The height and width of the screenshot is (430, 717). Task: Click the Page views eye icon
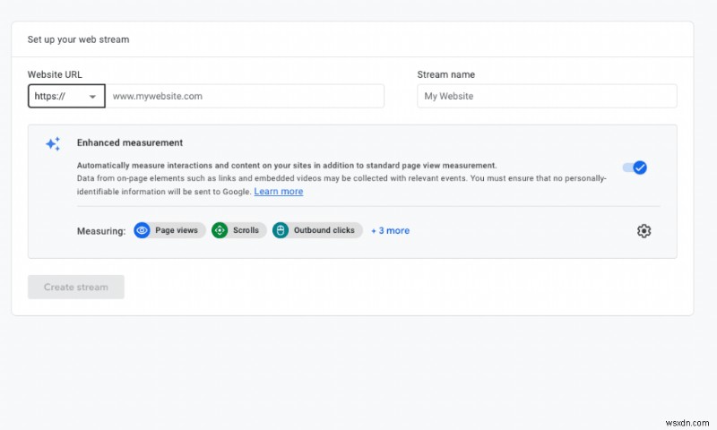click(142, 230)
